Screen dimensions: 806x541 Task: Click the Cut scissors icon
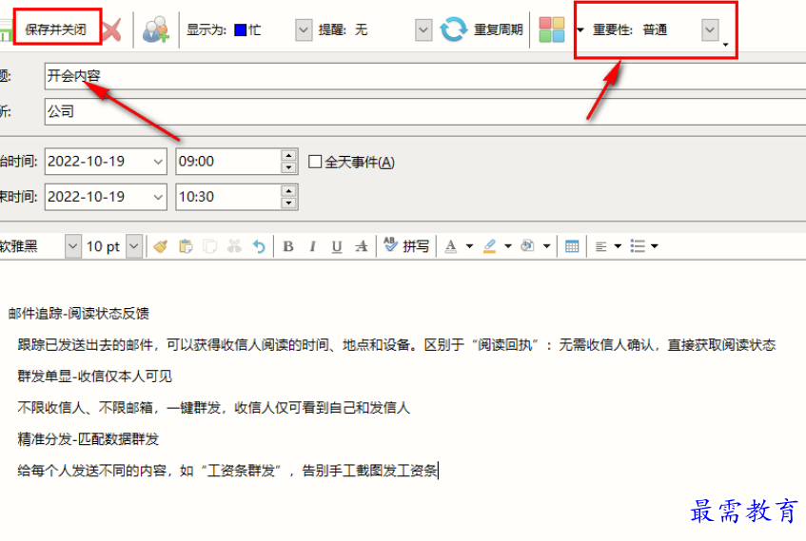(x=234, y=246)
